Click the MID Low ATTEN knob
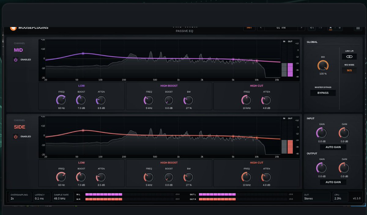Viewport: 367px width, 215px height. [x=101, y=100]
